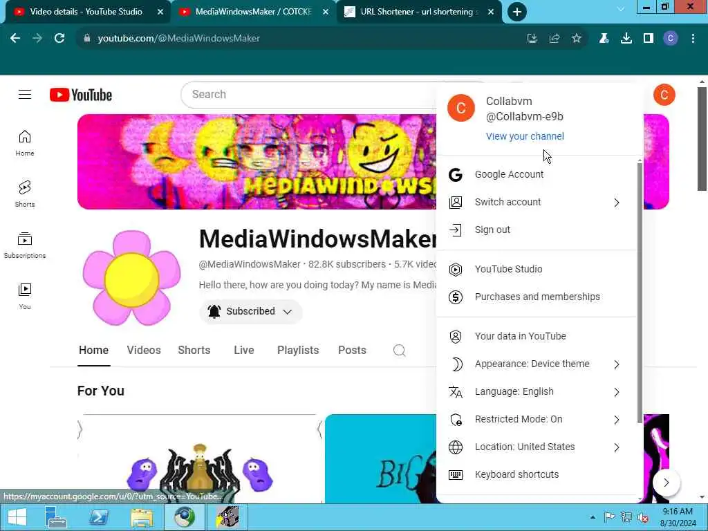The image size is (708, 531).
Task: Select the Home channel tab
Action: tap(93, 351)
